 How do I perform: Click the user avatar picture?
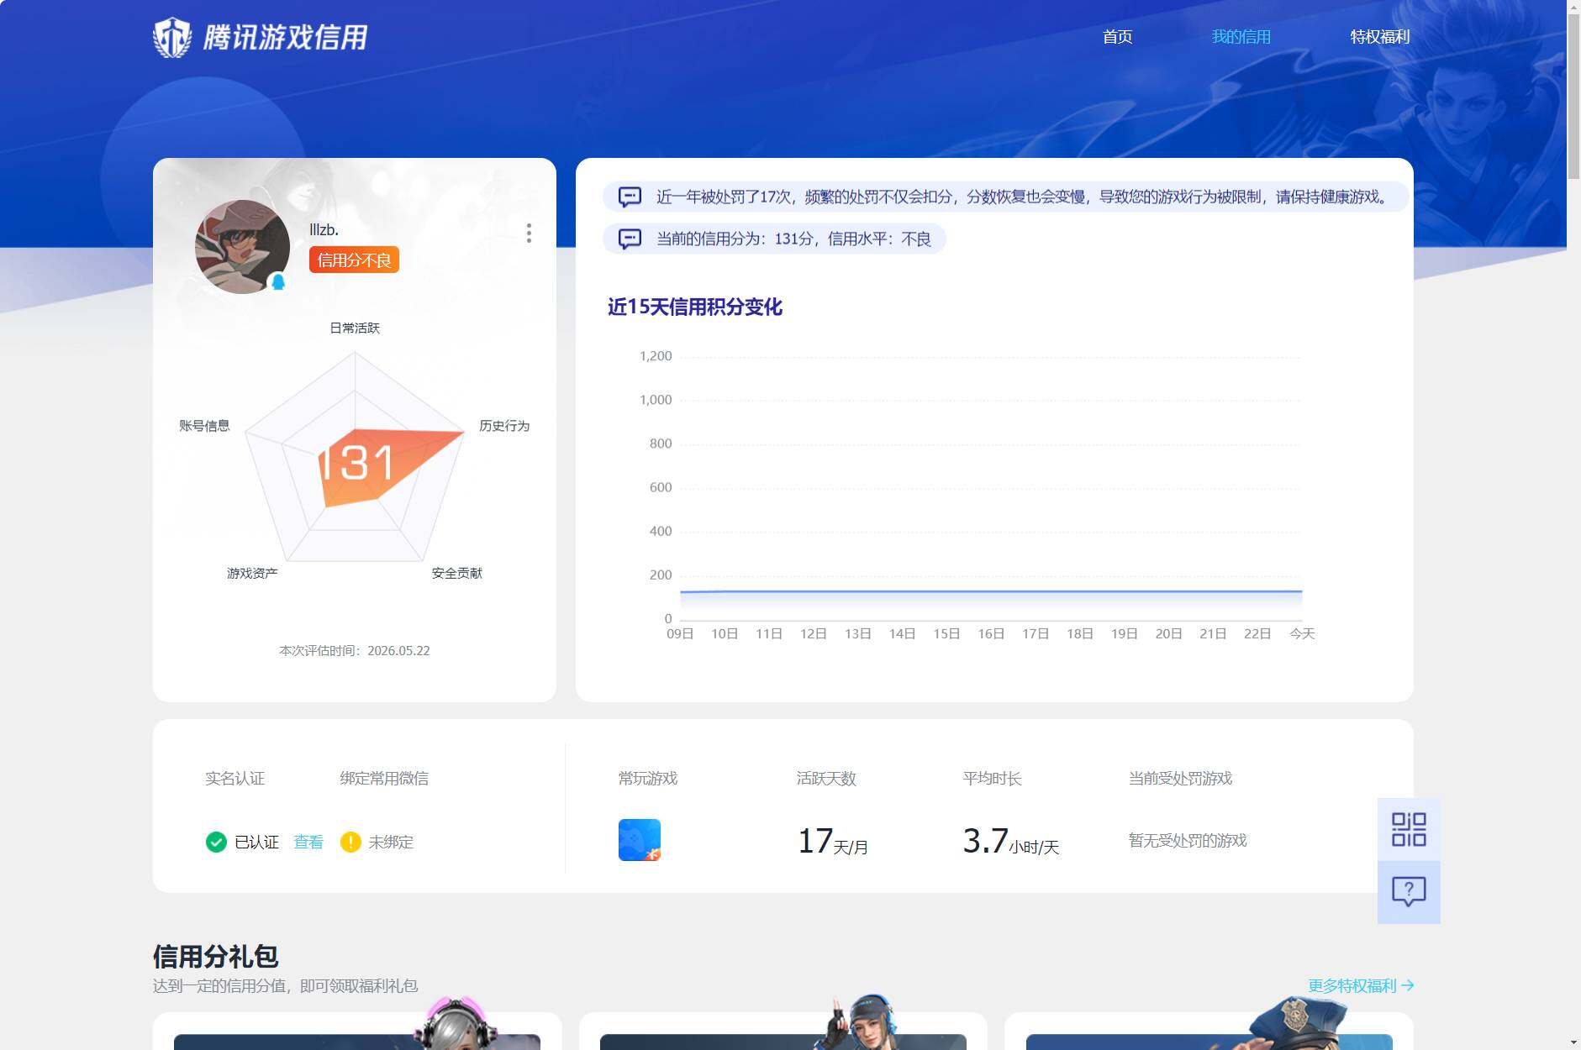click(x=242, y=247)
